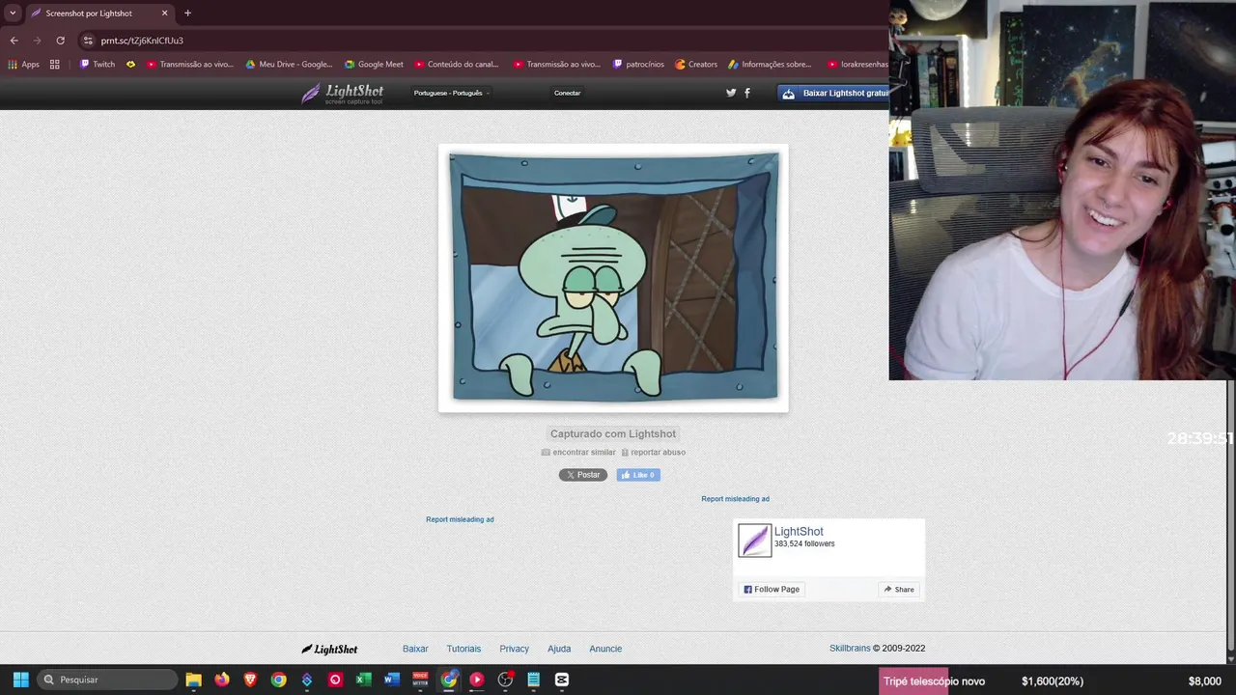Open the Notepad icon in taskbar
The width and height of the screenshot is (1236, 695).
click(x=533, y=680)
